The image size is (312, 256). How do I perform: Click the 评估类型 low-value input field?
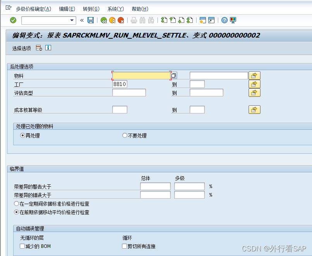coord(129,93)
